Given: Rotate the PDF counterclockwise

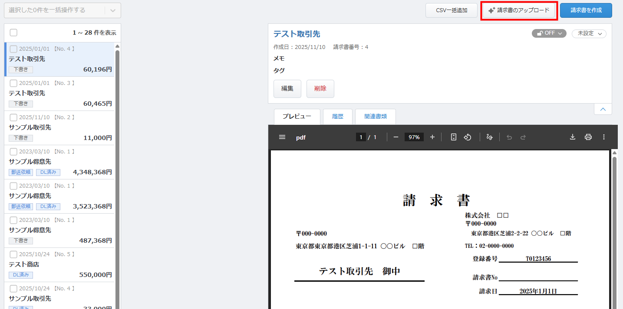Looking at the screenshot, I should 468,137.
